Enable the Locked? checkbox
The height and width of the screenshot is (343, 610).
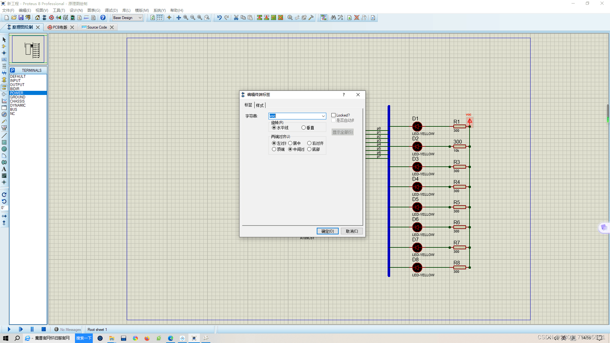tap(333, 115)
